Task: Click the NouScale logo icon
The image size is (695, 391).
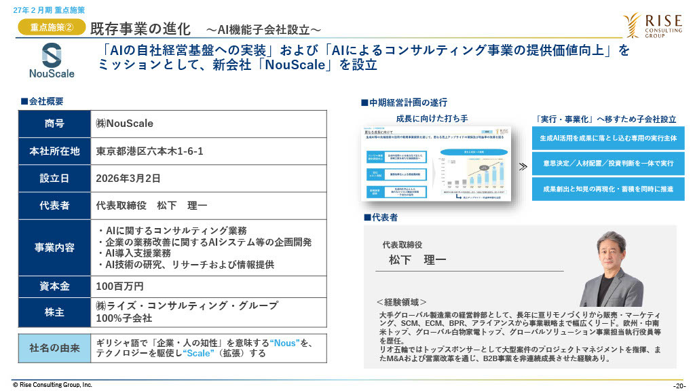Action: tap(52, 60)
